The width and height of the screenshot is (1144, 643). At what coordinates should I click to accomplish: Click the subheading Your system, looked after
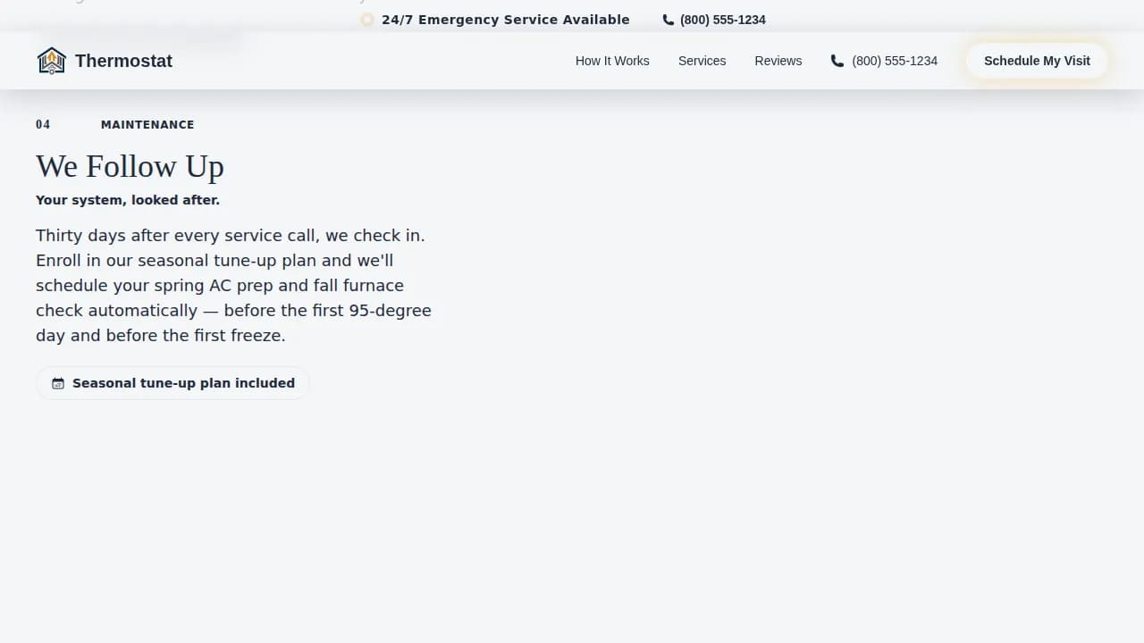(x=128, y=200)
